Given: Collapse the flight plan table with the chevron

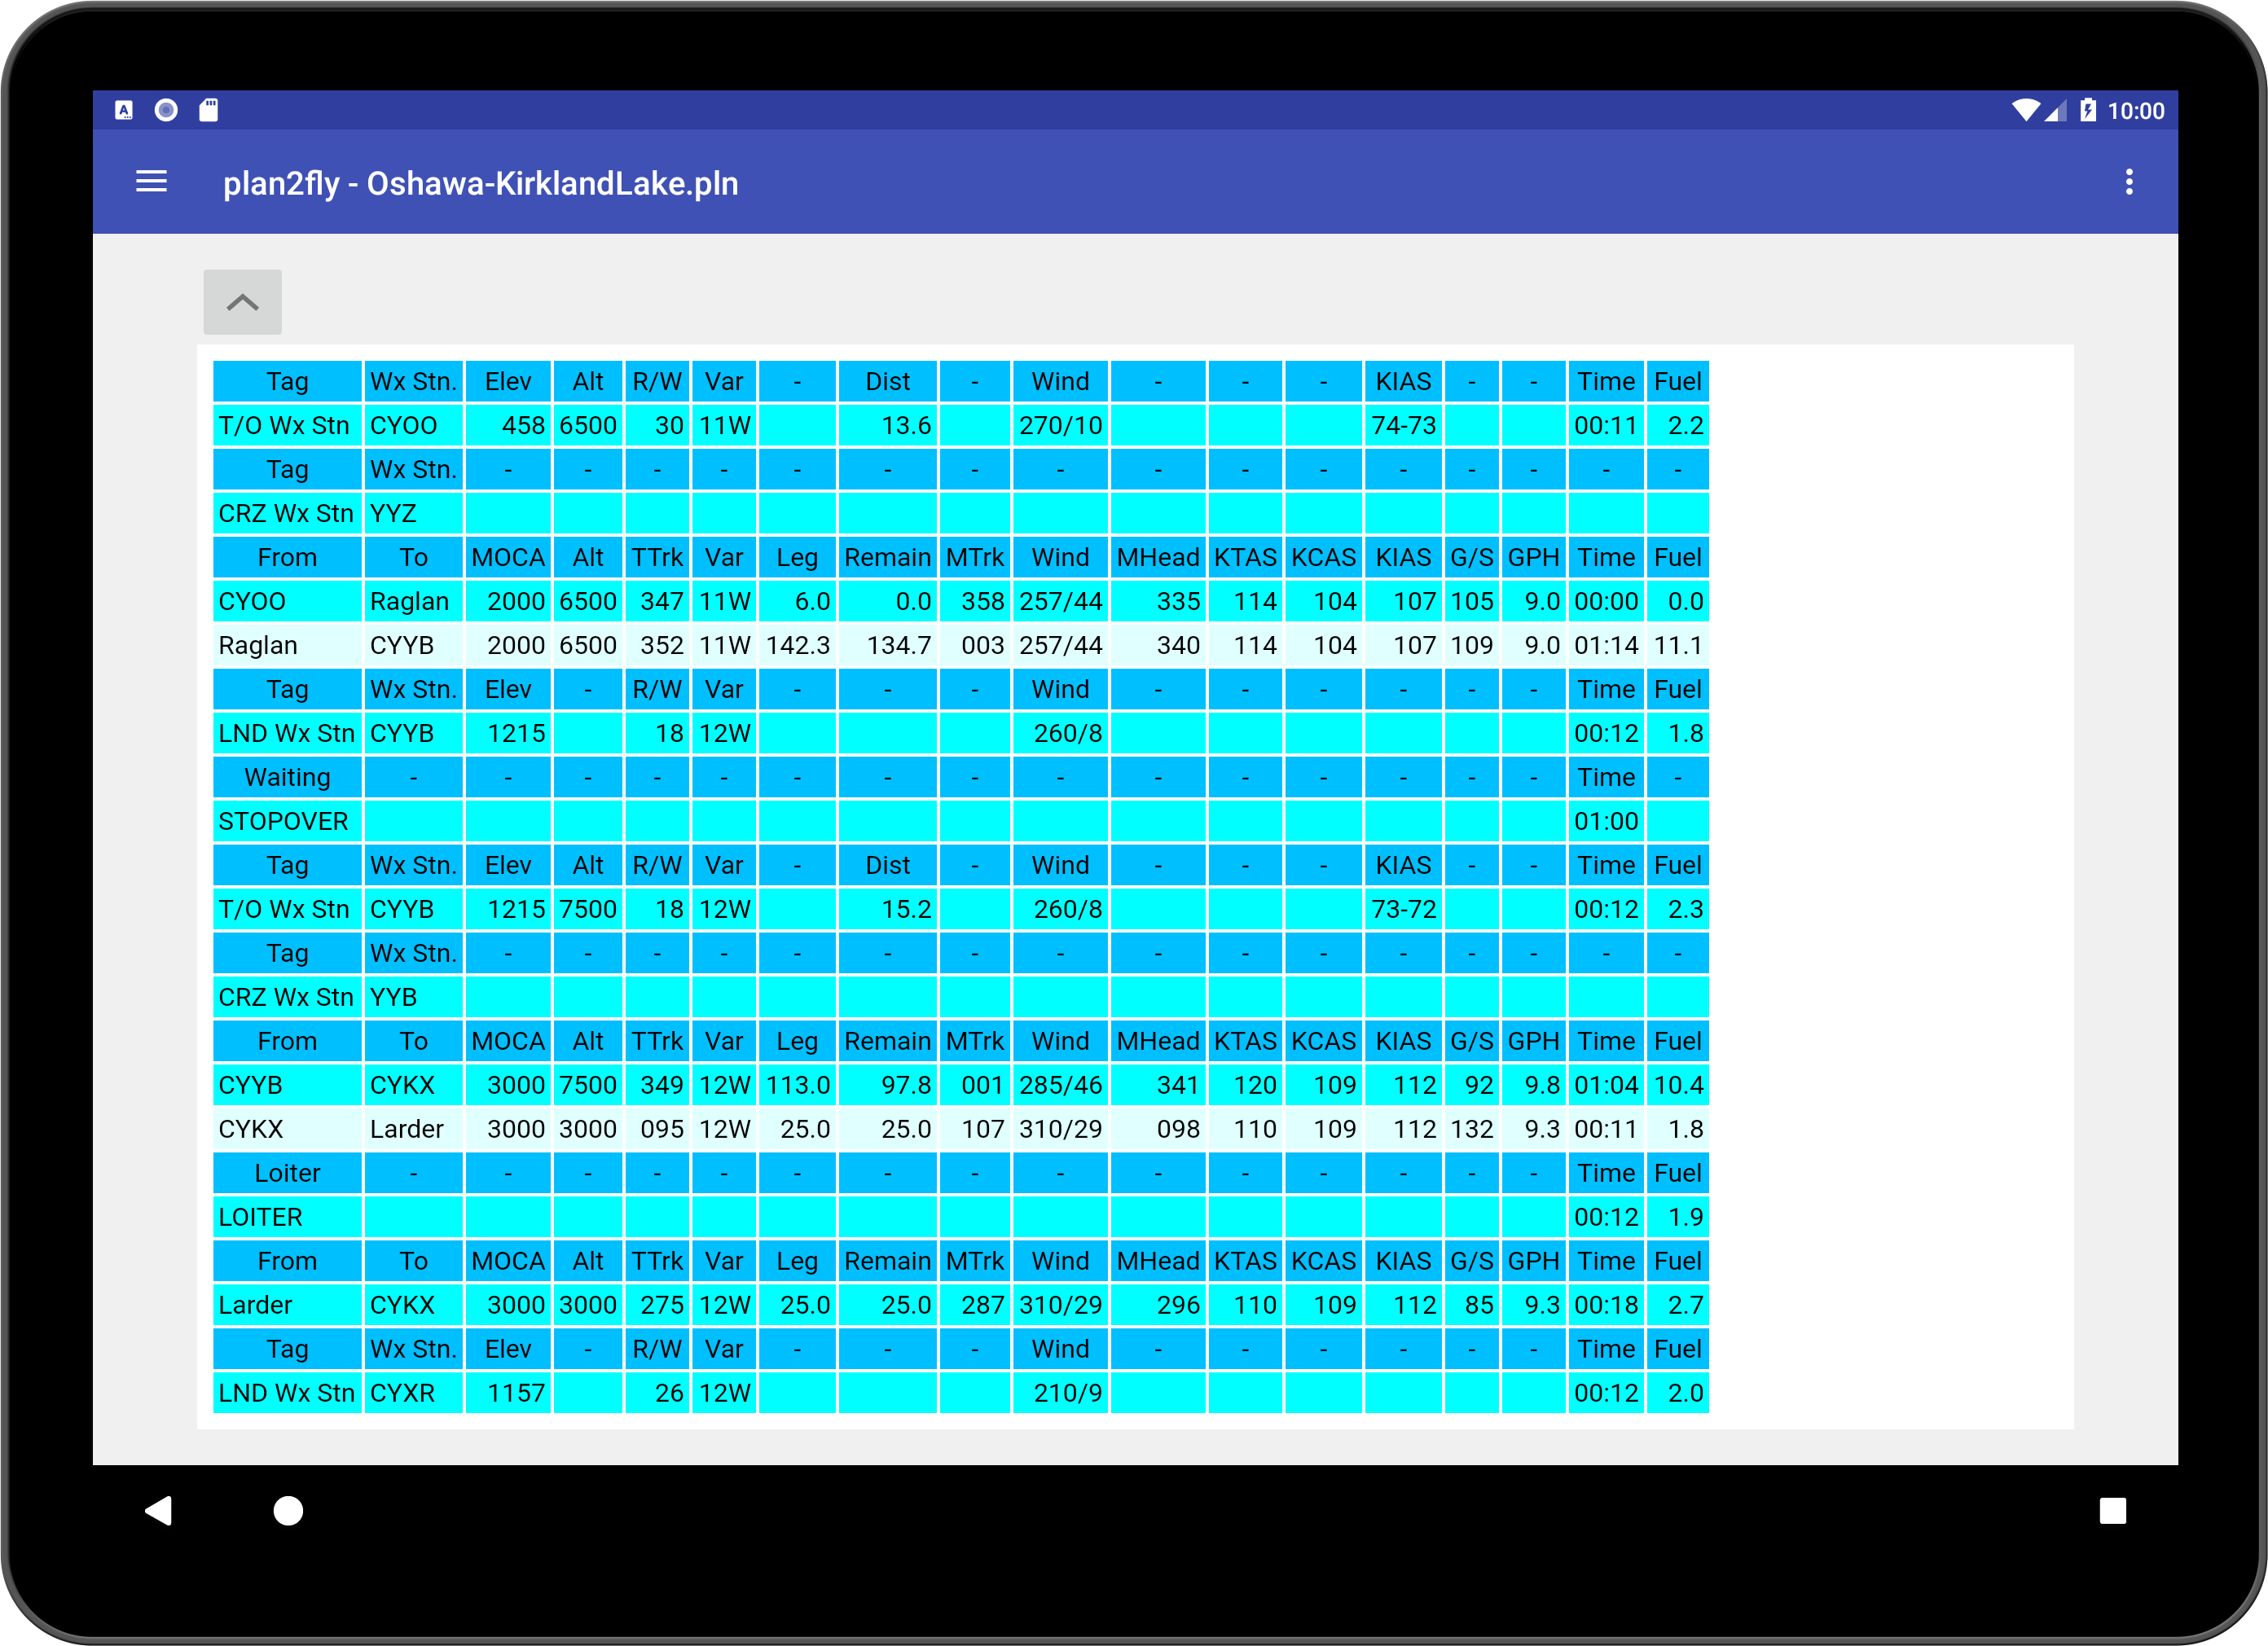Looking at the screenshot, I should 241,301.
